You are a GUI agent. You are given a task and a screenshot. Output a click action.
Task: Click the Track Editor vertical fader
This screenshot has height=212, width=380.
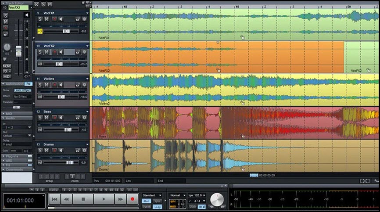click(18, 51)
